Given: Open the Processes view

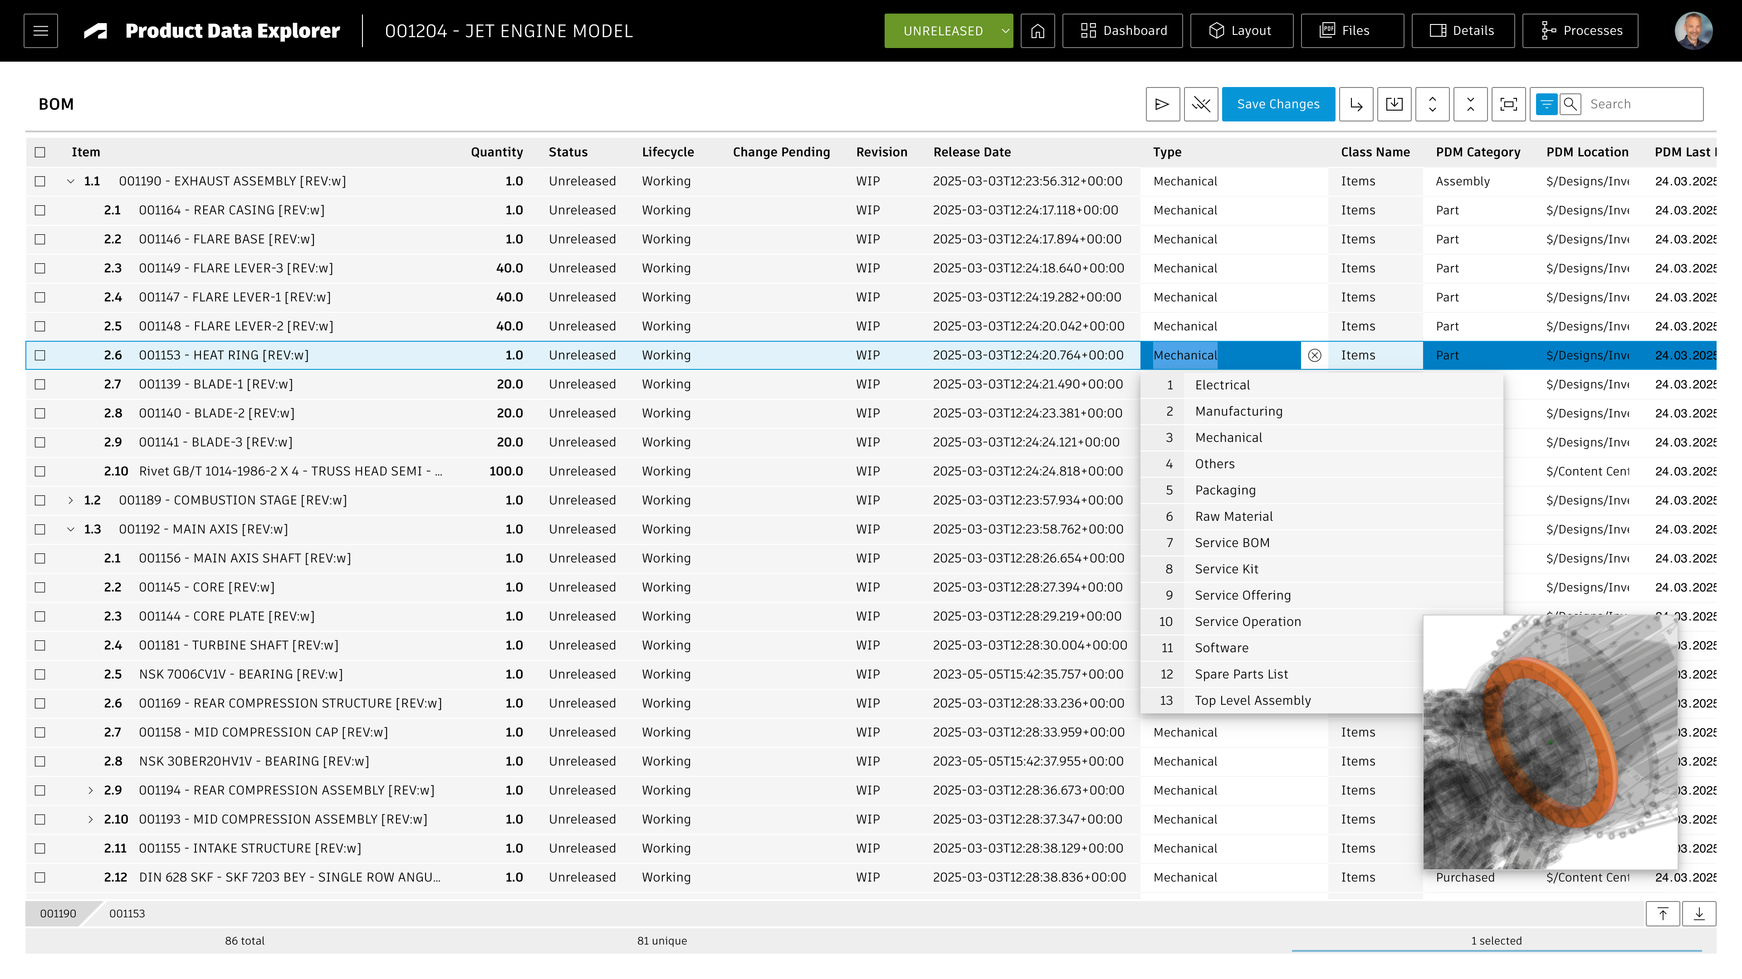Looking at the screenshot, I should coord(1580,31).
